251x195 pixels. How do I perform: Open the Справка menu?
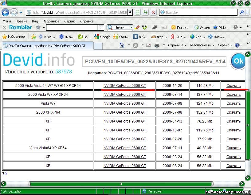[x=87, y=21]
